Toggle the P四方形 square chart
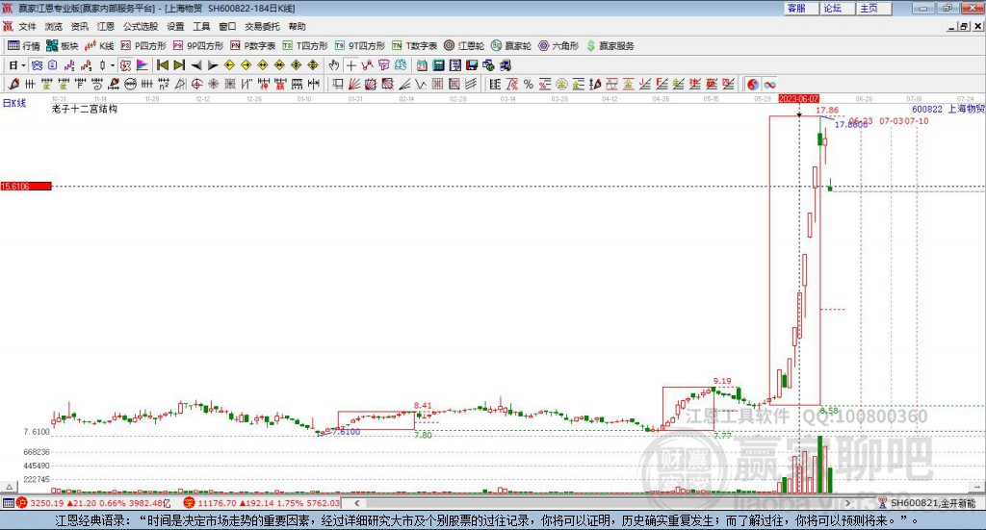986x530 pixels. (x=144, y=45)
